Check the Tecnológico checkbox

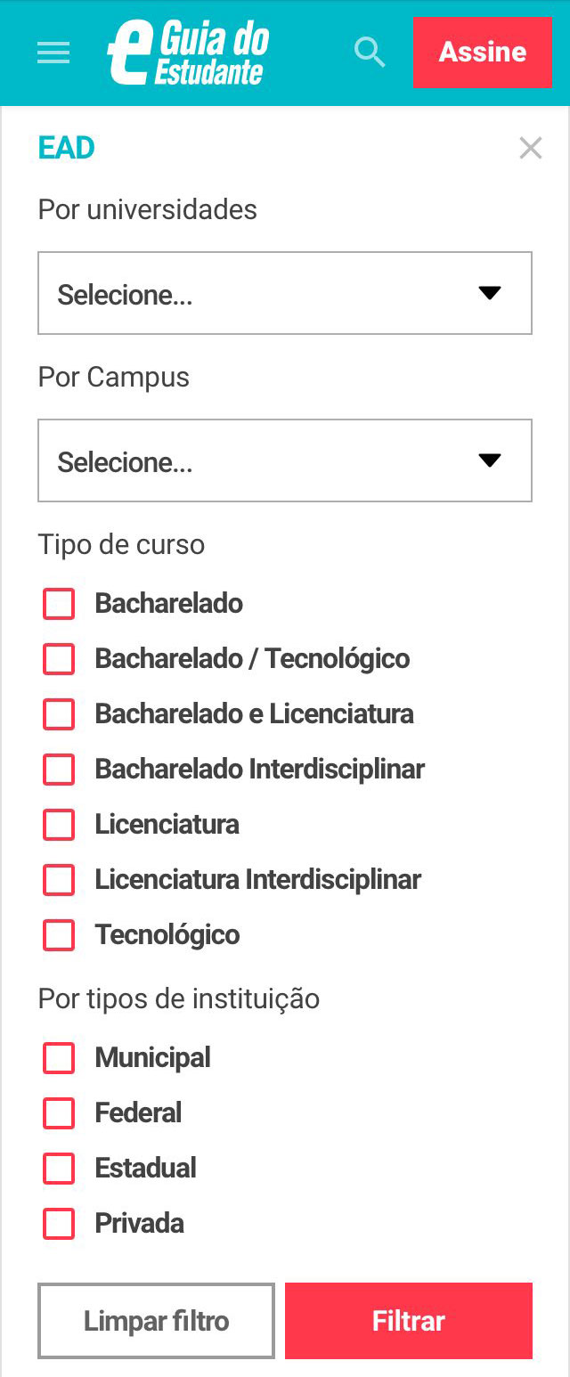pyautogui.click(x=58, y=935)
